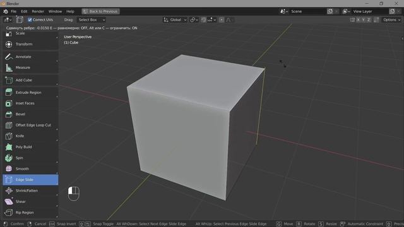Open the pivot point dropdown

coord(194,20)
